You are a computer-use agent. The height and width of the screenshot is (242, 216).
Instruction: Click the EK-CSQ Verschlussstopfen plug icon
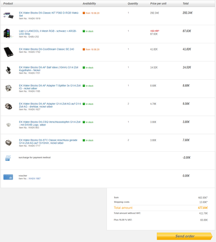9,125
